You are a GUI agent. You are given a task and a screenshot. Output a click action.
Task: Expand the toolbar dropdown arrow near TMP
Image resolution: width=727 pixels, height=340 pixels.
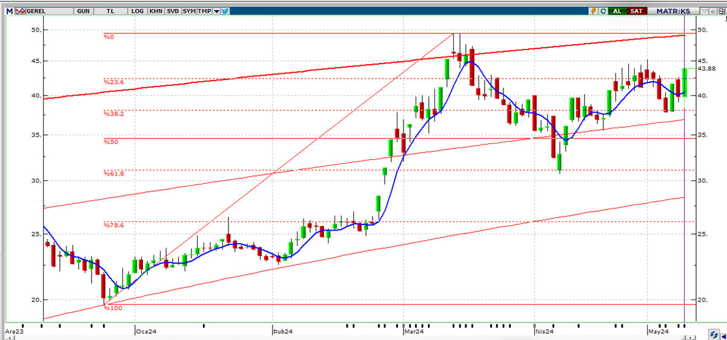(x=216, y=11)
